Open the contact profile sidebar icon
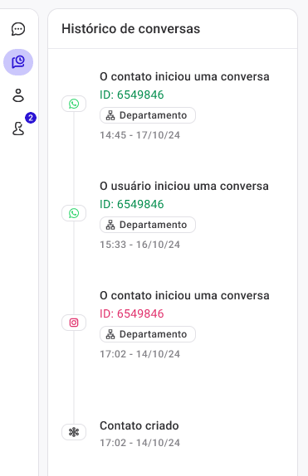 tap(18, 95)
